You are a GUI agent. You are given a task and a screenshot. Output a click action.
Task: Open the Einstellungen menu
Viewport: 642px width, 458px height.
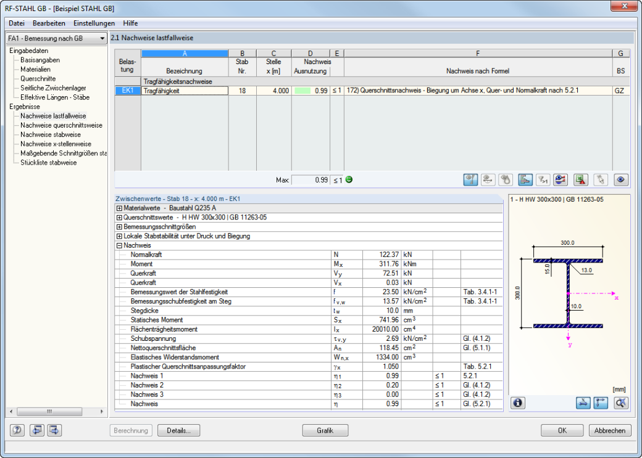coord(94,23)
